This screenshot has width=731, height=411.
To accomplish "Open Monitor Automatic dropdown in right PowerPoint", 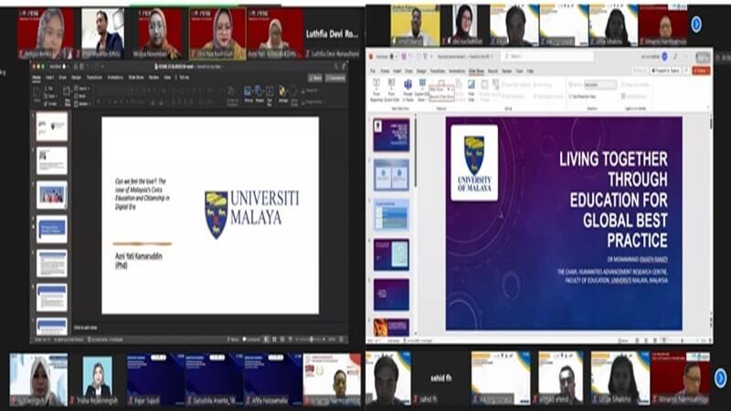I will [x=600, y=85].
